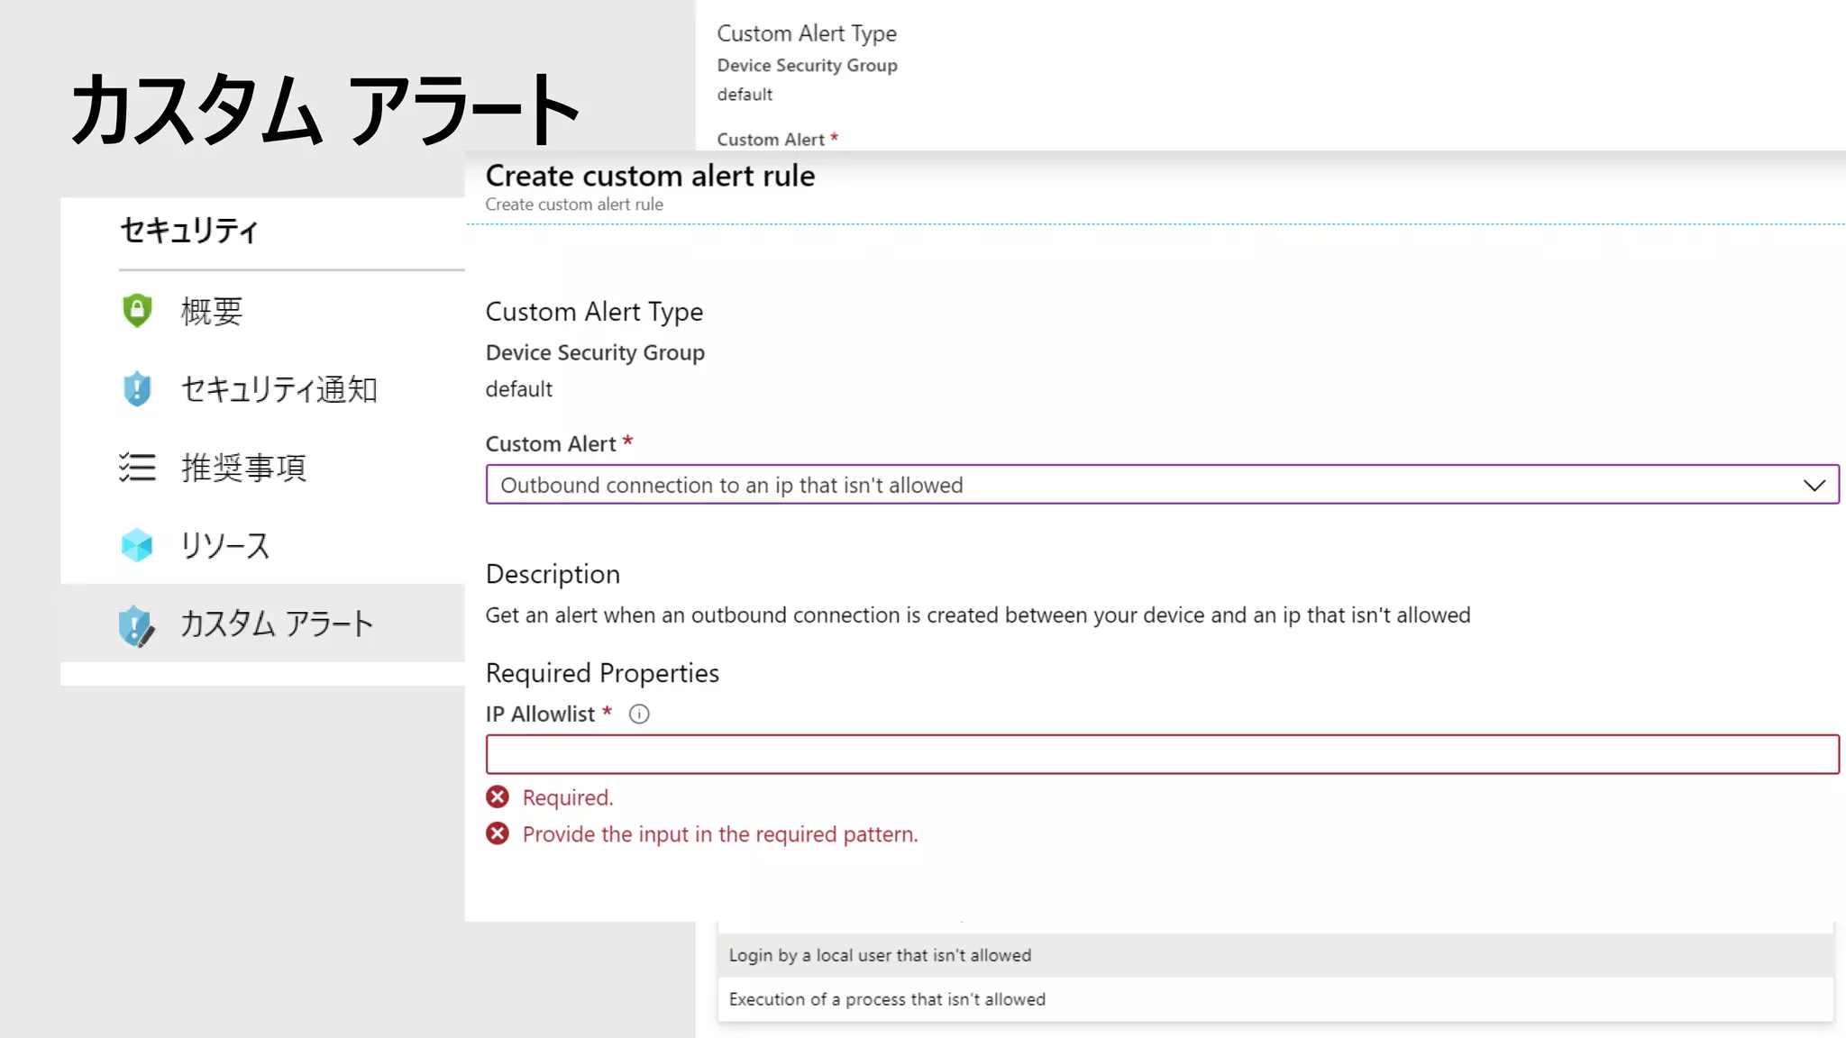The width and height of the screenshot is (1846, 1038).
Task: Open 概要 menu item
Action: point(212,312)
